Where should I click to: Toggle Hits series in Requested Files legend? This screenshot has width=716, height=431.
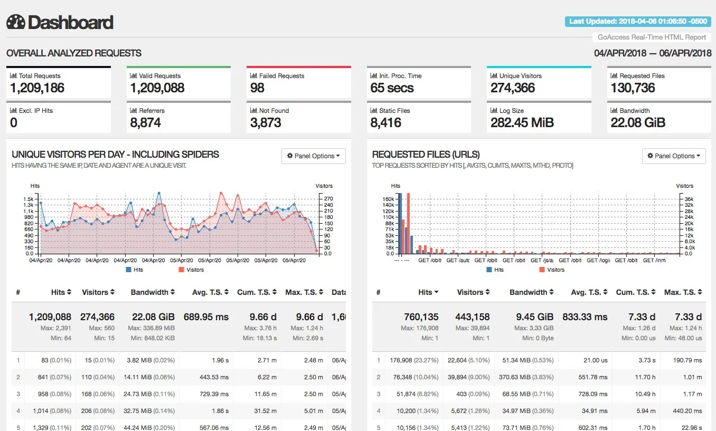pyautogui.click(x=494, y=270)
